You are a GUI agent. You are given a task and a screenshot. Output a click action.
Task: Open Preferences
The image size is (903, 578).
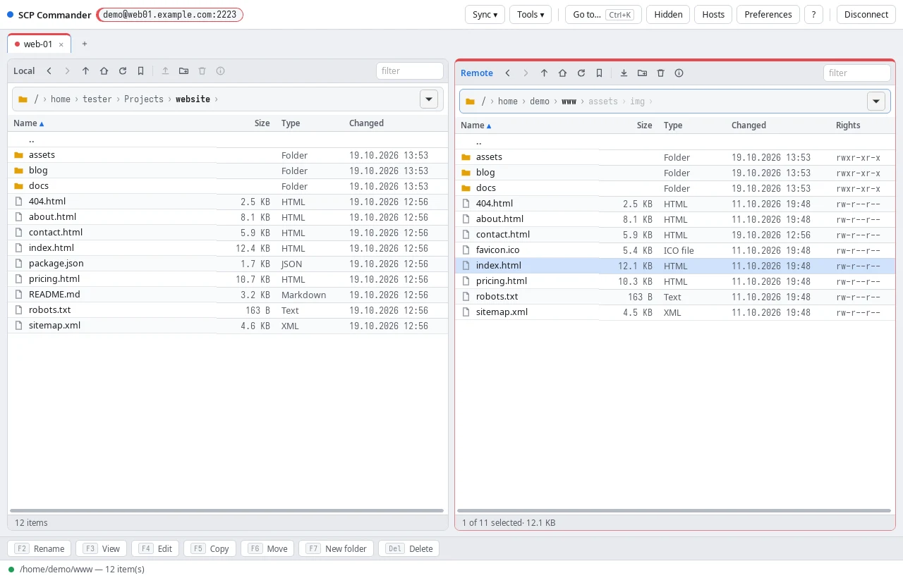click(768, 15)
